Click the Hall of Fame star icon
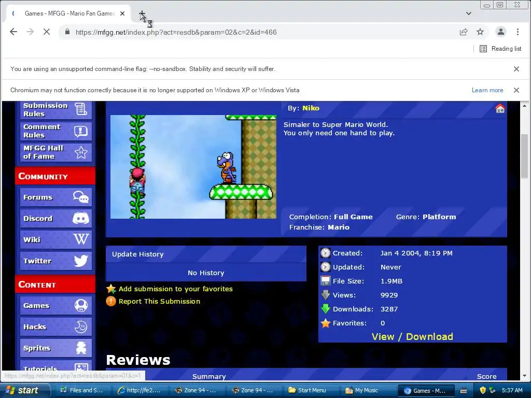 click(x=81, y=152)
